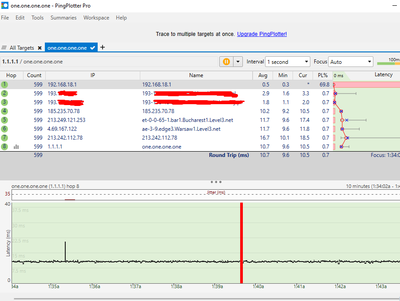Screen dimensions: 400x301
Task: Click the 1:40a time axis label
Action: [258, 286]
